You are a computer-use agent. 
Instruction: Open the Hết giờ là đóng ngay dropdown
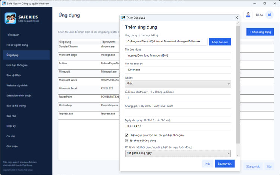[178, 153]
